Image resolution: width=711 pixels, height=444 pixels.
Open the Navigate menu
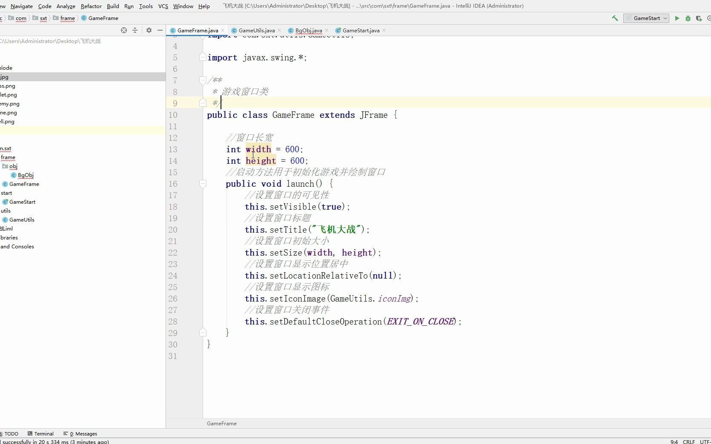tap(22, 6)
